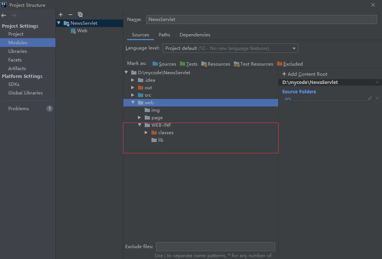This screenshot has width=382, height=259.
Task: Open the Problems section
Action: pyautogui.click(x=18, y=109)
